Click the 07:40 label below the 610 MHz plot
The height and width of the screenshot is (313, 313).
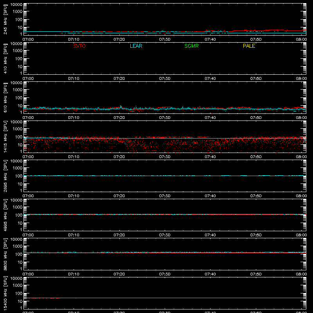tap(210, 118)
